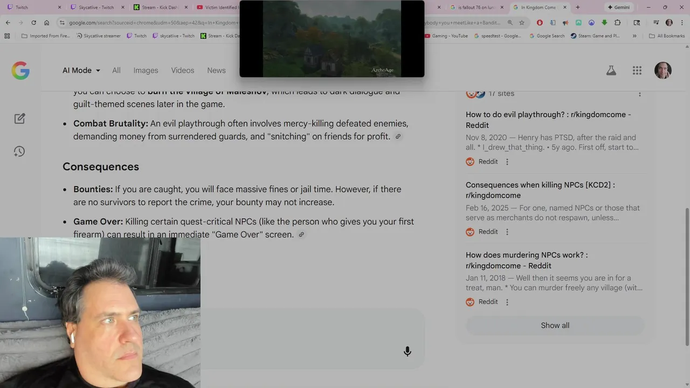The height and width of the screenshot is (388, 690).
Task: Expand the hidden bookmarks chevron
Action: click(634, 36)
